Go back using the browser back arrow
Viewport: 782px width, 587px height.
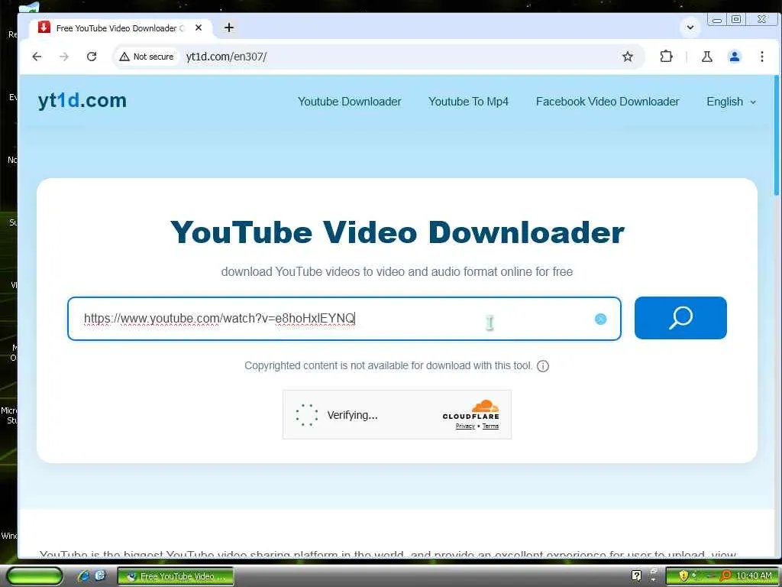37,57
